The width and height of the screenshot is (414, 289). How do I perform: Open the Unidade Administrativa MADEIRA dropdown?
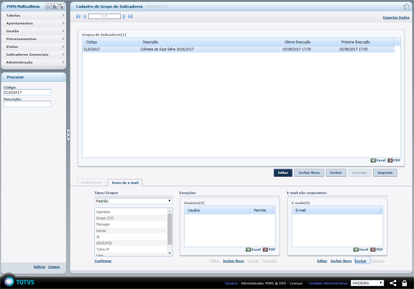pyautogui.click(x=367, y=283)
